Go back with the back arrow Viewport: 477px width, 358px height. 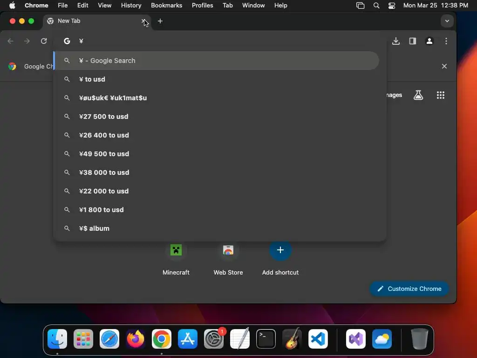[x=11, y=41]
